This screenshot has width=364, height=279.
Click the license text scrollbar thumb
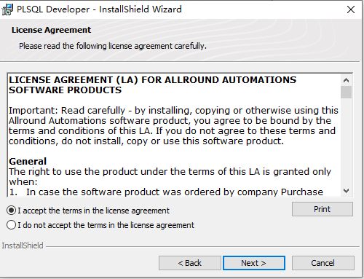(x=346, y=92)
